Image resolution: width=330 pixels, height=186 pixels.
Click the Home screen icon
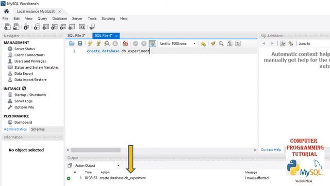[7, 11]
